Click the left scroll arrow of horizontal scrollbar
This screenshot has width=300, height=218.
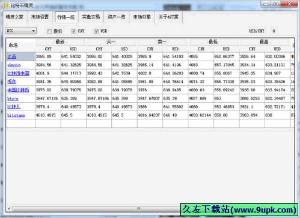(x=9, y=208)
